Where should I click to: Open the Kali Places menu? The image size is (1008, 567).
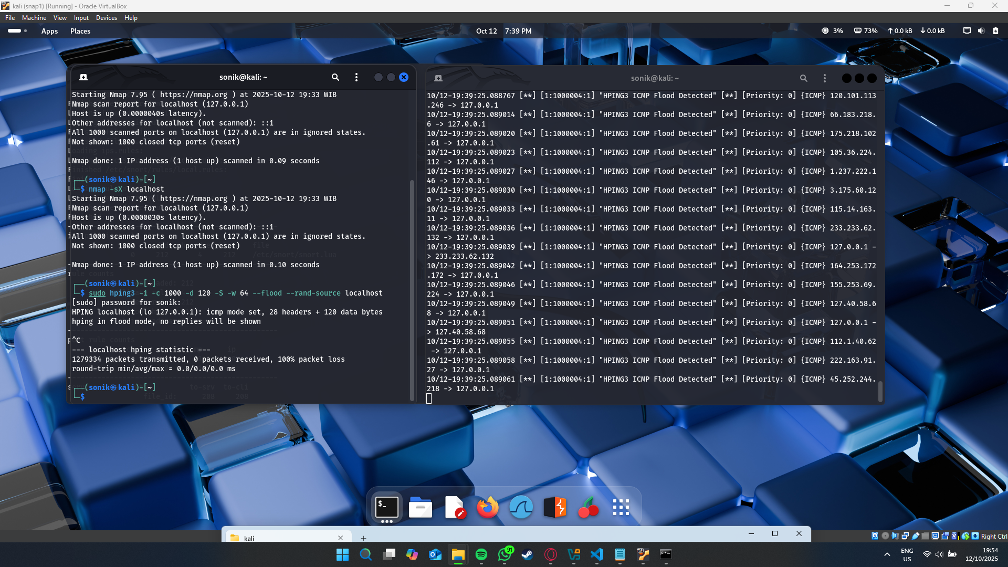pyautogui.click(x=80, y=31)
